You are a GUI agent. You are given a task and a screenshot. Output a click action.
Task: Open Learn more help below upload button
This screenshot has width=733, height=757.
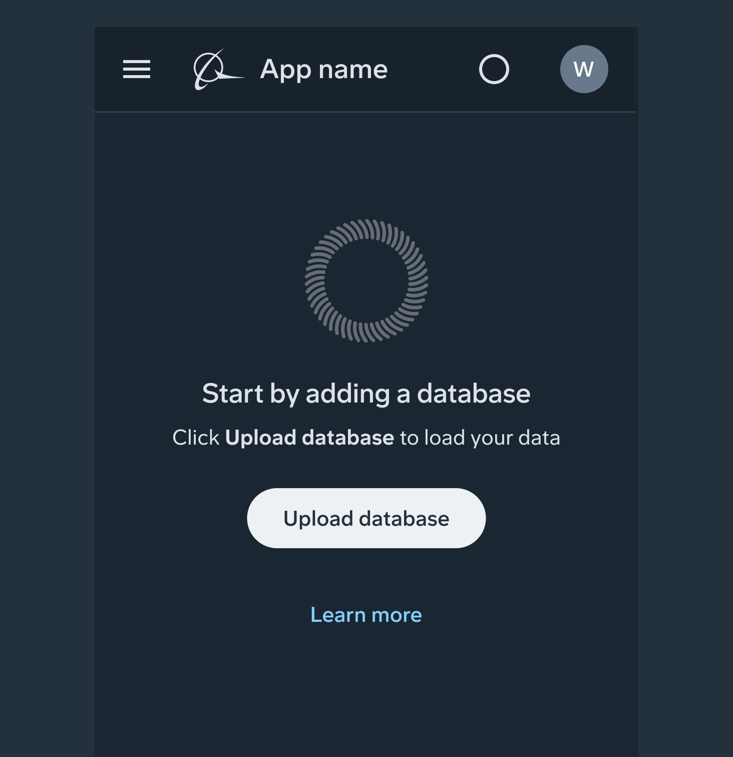click(x=366, y=615)
